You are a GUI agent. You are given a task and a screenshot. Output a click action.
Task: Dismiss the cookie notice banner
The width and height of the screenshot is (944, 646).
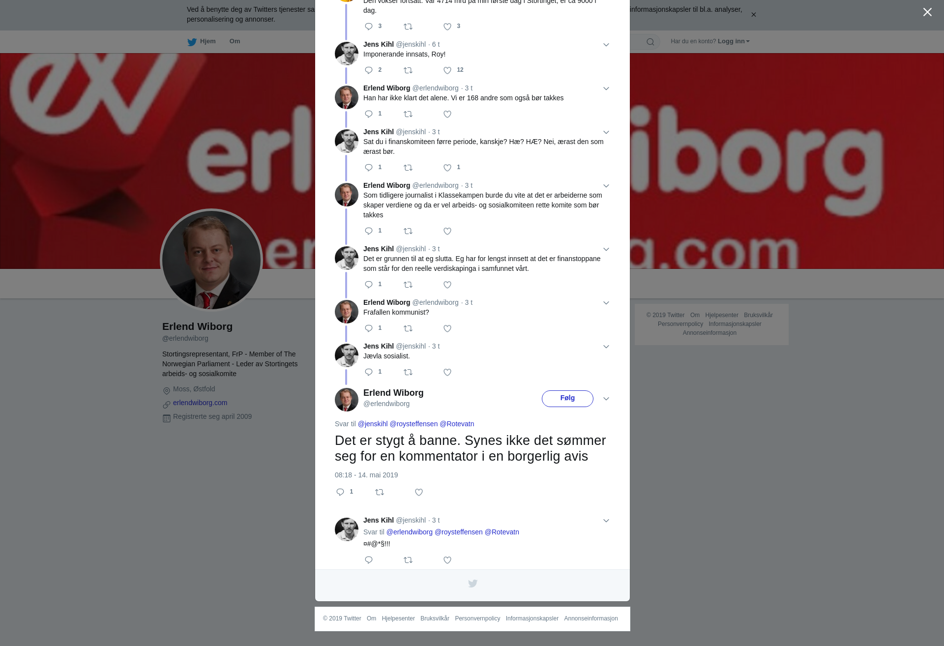point(753,15)
